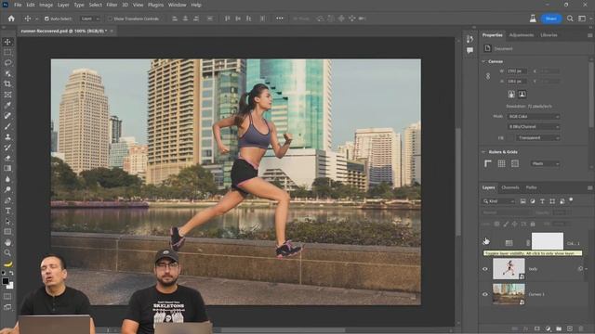The image size is (595, 334).
Task: Toggle the layer filter on/off switch
Action: click(x=571, y=199)
